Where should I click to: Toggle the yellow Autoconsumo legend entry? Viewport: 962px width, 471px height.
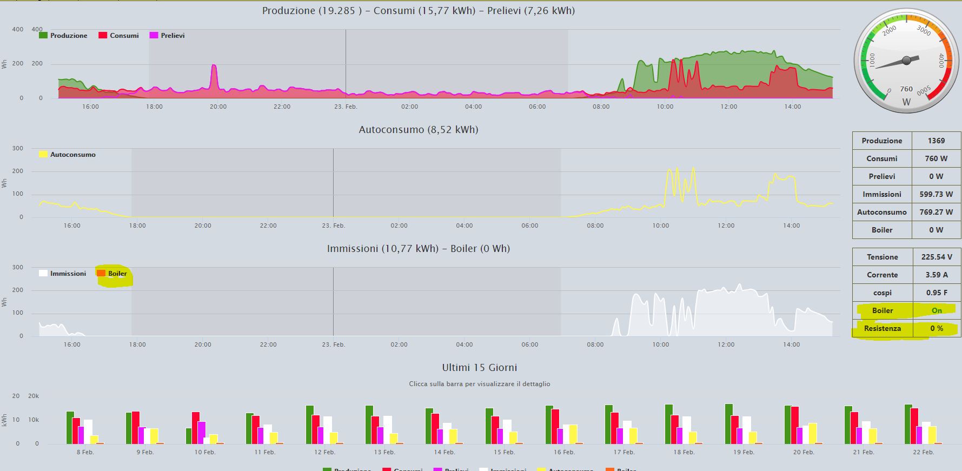click(x=67, y=154)
